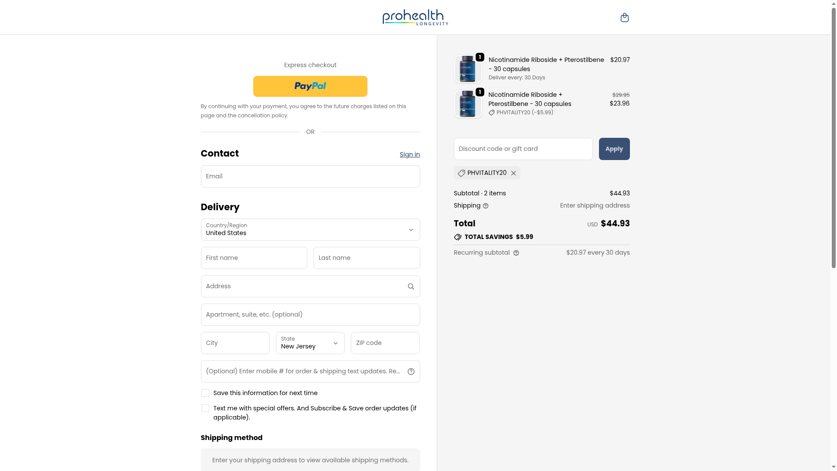The width and height of the screenshot is (837, 471).
Task: Focus the Email input field
Action: [x=310, y=177]
